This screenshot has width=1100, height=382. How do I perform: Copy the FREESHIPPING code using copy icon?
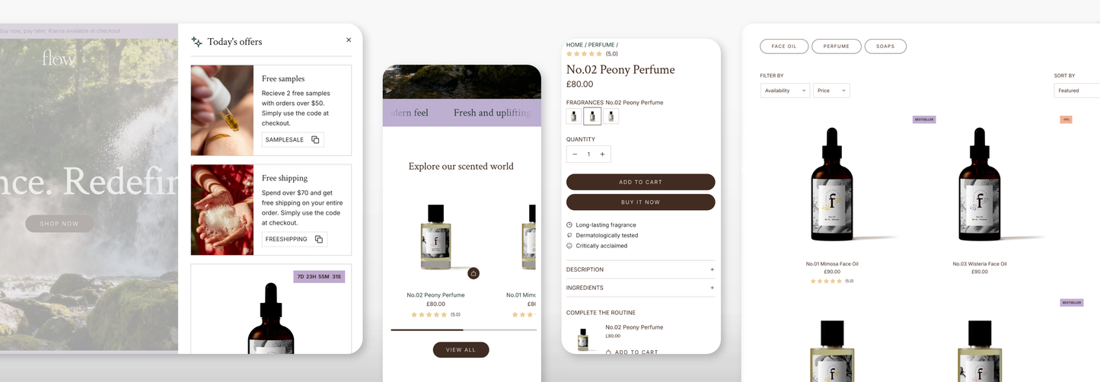coord(319,239)
